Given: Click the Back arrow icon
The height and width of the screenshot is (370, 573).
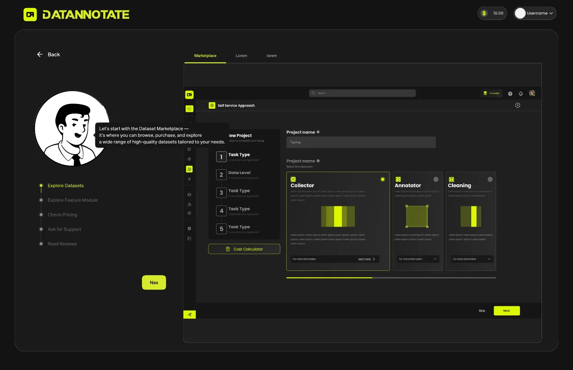Looking at the screenshot, I should point(40,55).
